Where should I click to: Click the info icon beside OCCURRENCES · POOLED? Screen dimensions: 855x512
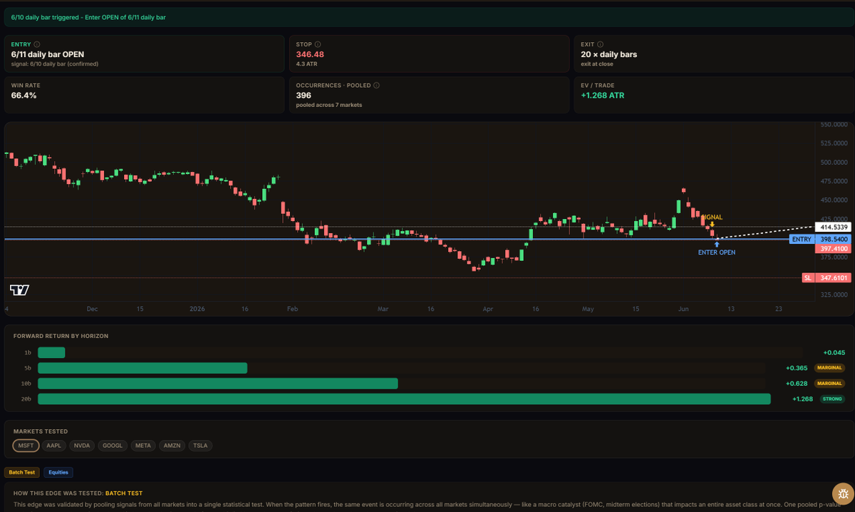[x=376, y=85]
